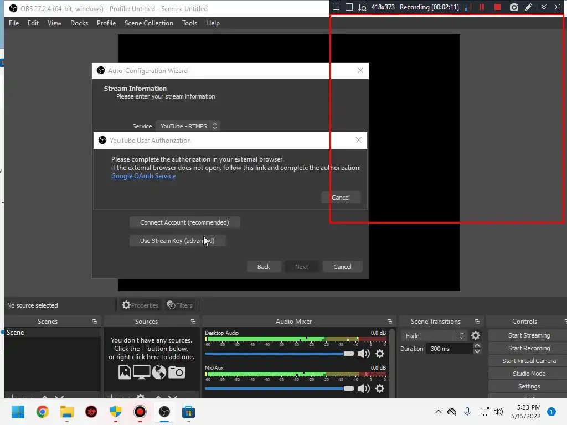This screenshot has height=425, width=567.
Task: Undock the Sources panel
Action: click(x=193, y=322)
